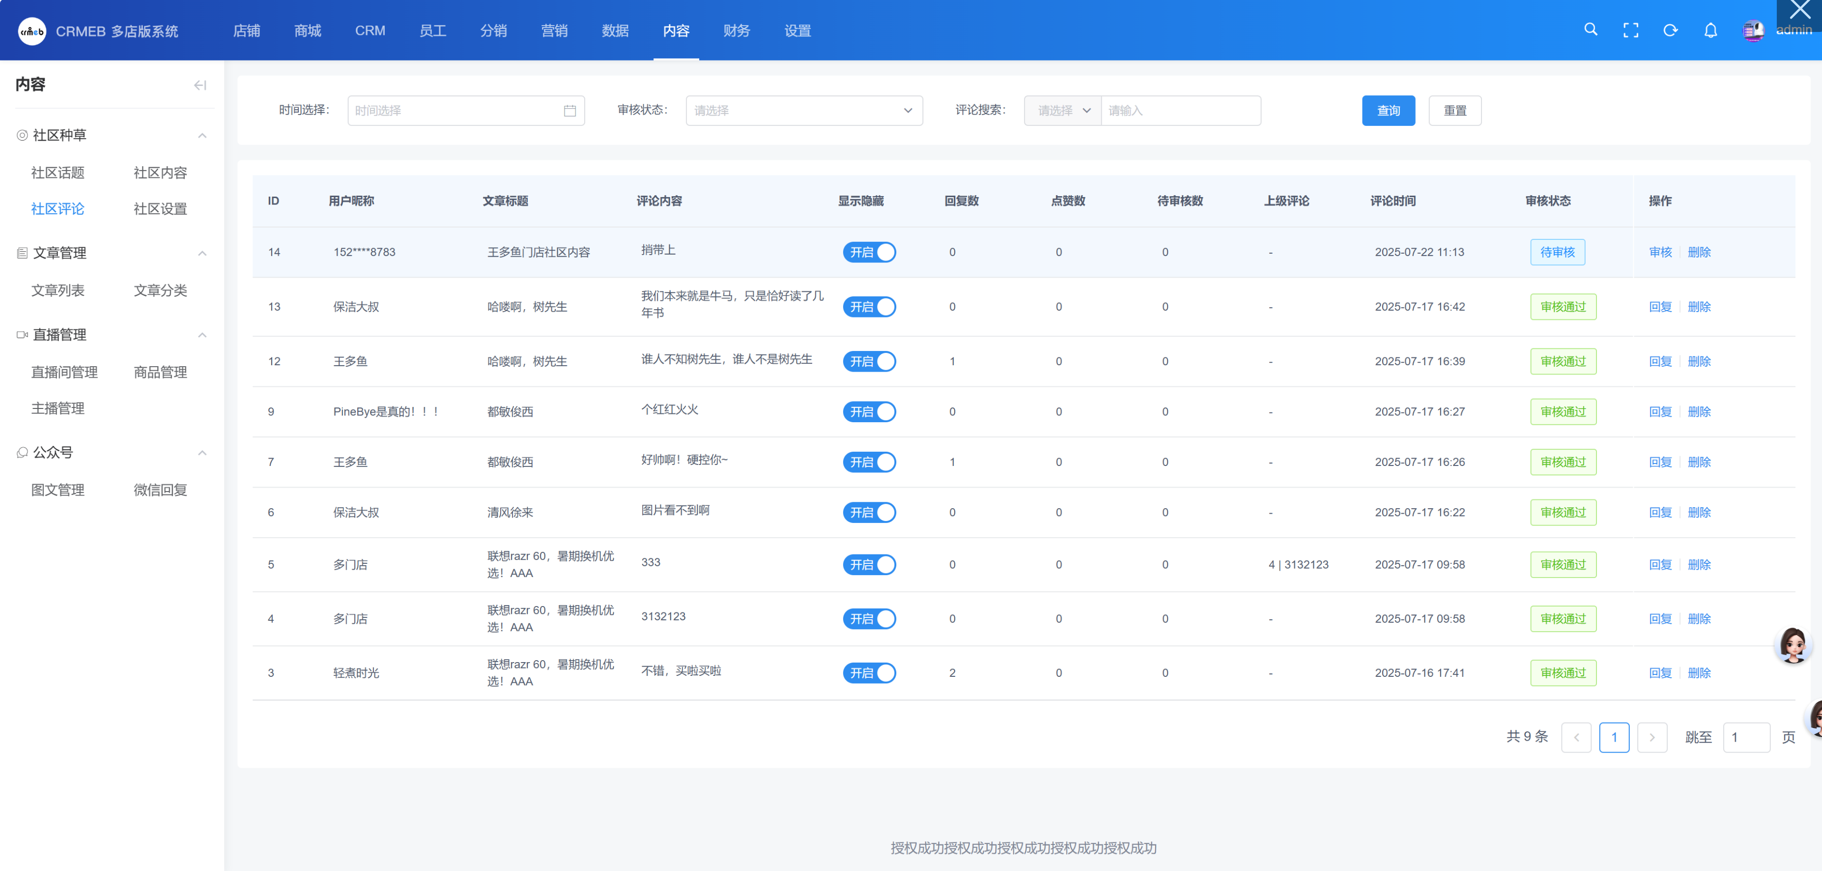Toggle 显示隐藏 switch for ID 13

tap(869, 306)
